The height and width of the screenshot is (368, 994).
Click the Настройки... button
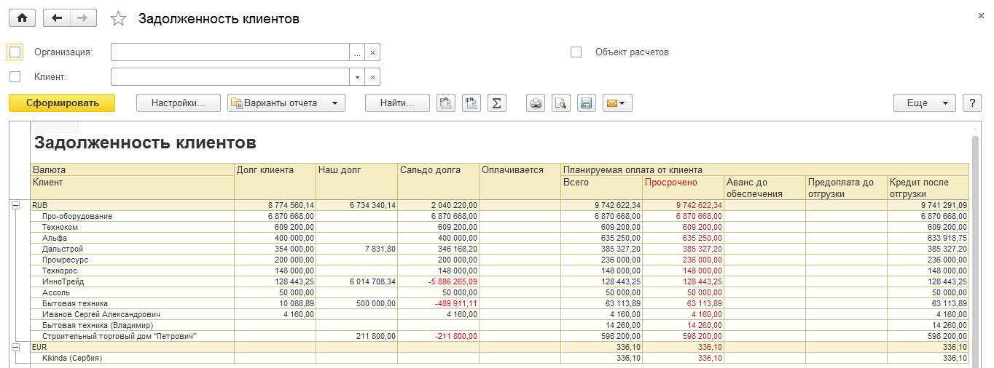pyautogui.click(x=179, y=103)
